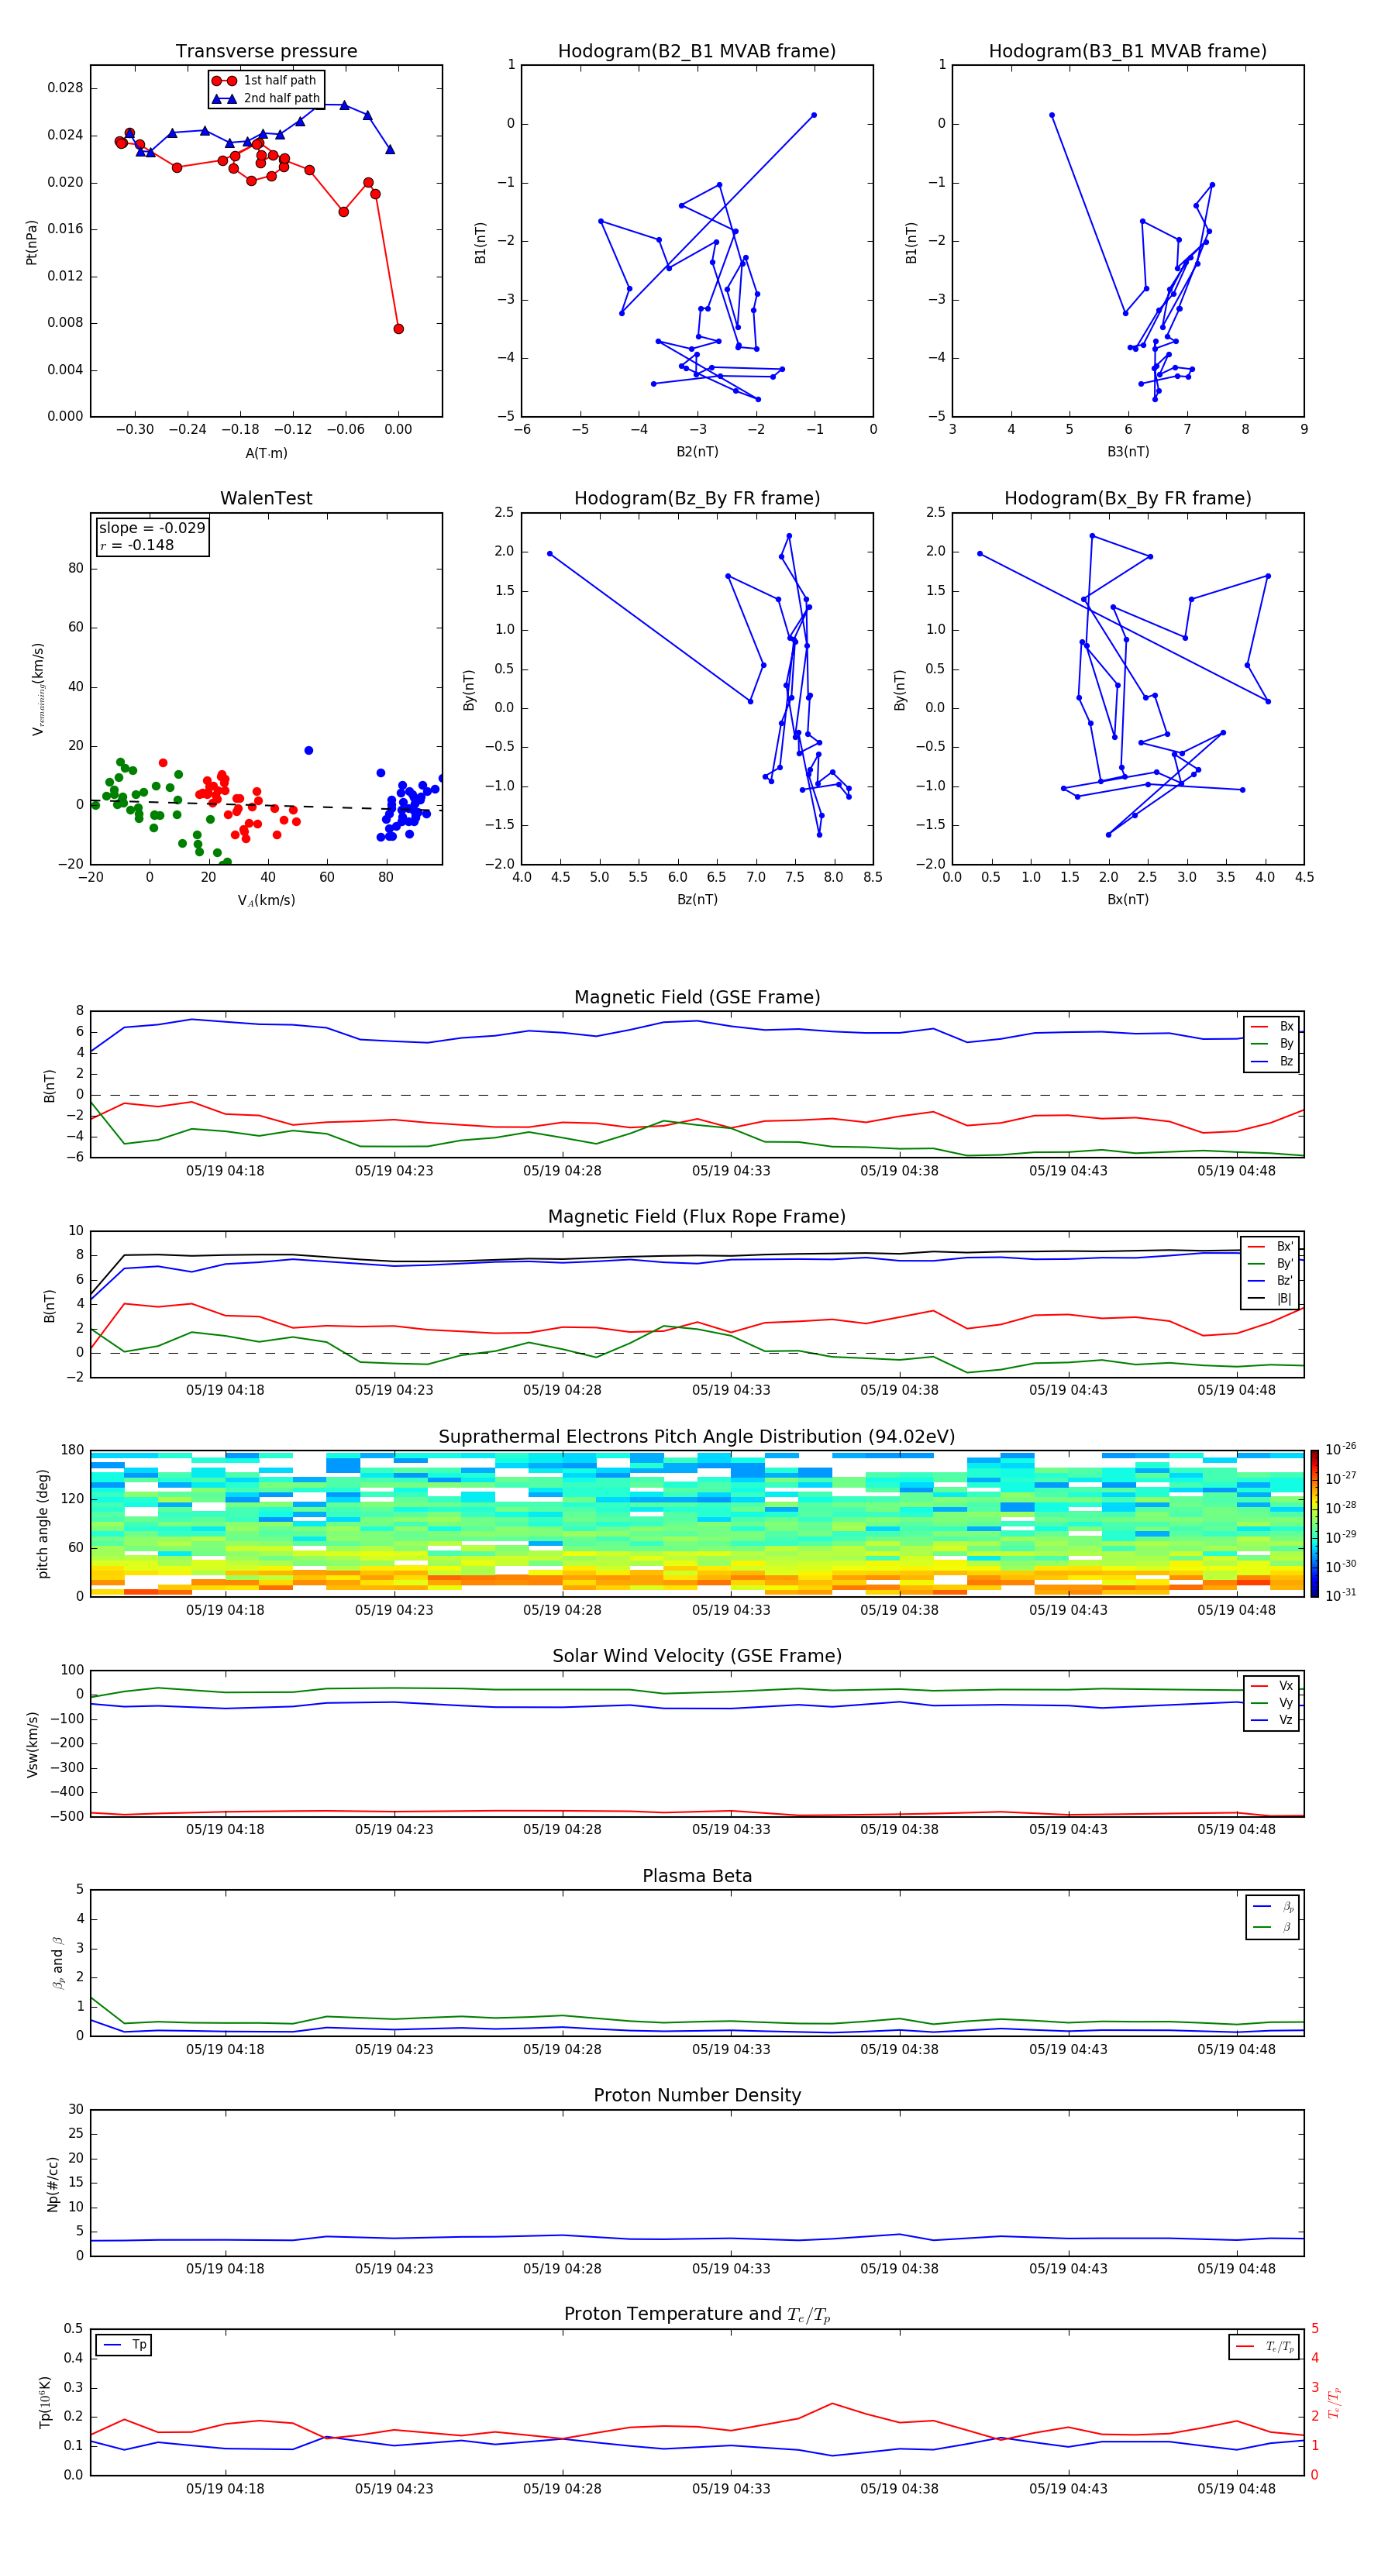Click the '05/19 04:33' tick under Plasma Beta
Image resolution: width=1395 pixels, height=2557 pixels.
(x=731, y=2049)
